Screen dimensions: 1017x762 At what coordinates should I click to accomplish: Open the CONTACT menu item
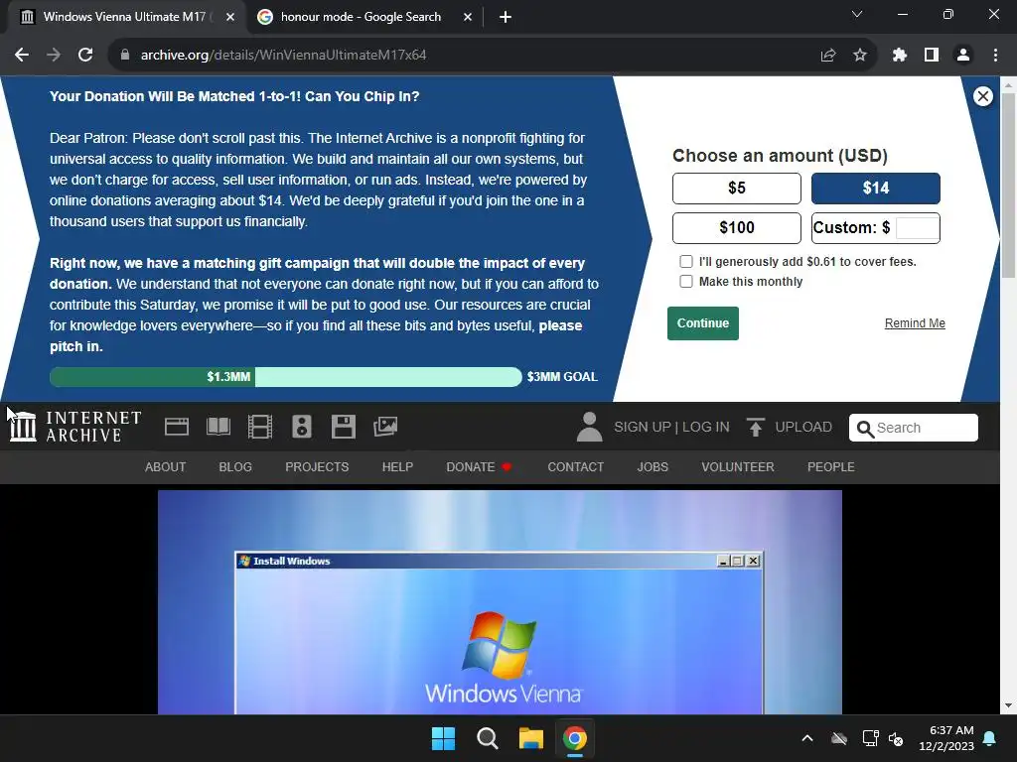(x=575, y=467)
